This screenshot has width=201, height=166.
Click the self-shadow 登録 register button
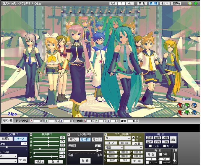(85, 161)
